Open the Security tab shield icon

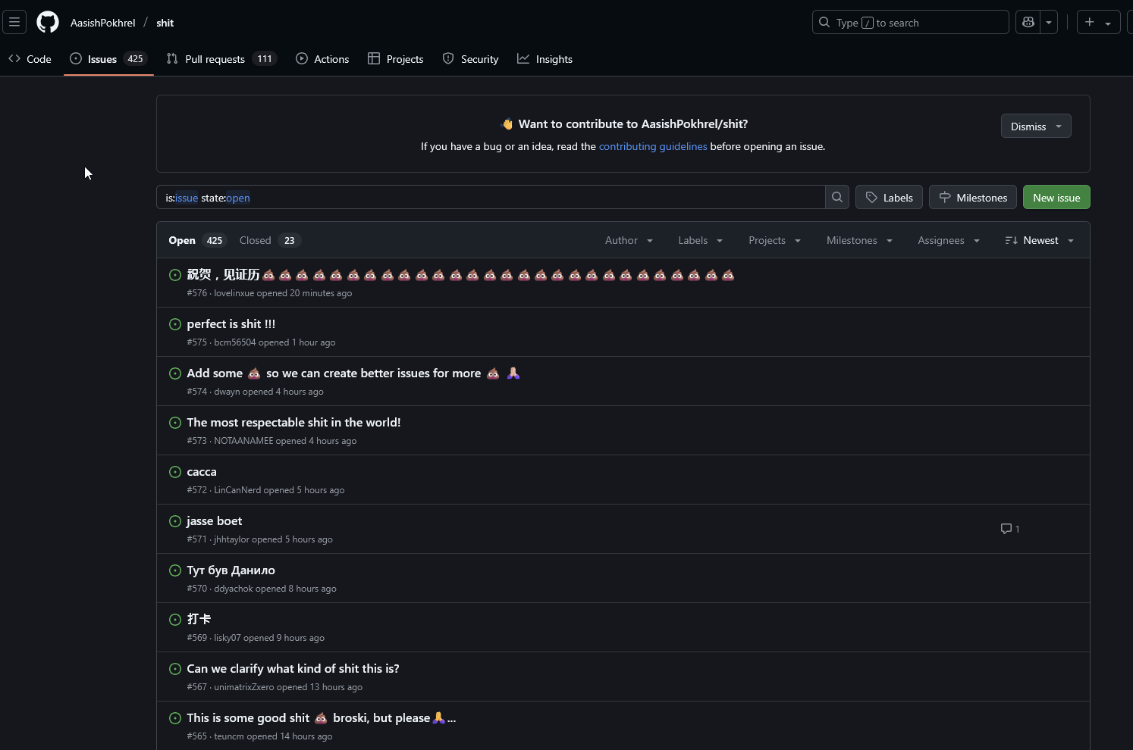[x=447, y=58]
